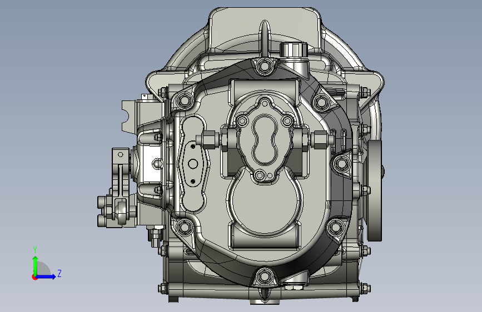Select the figure-eight shaped center cover plate
This screenshot has height=312, width=482.
tap(265, 139)
